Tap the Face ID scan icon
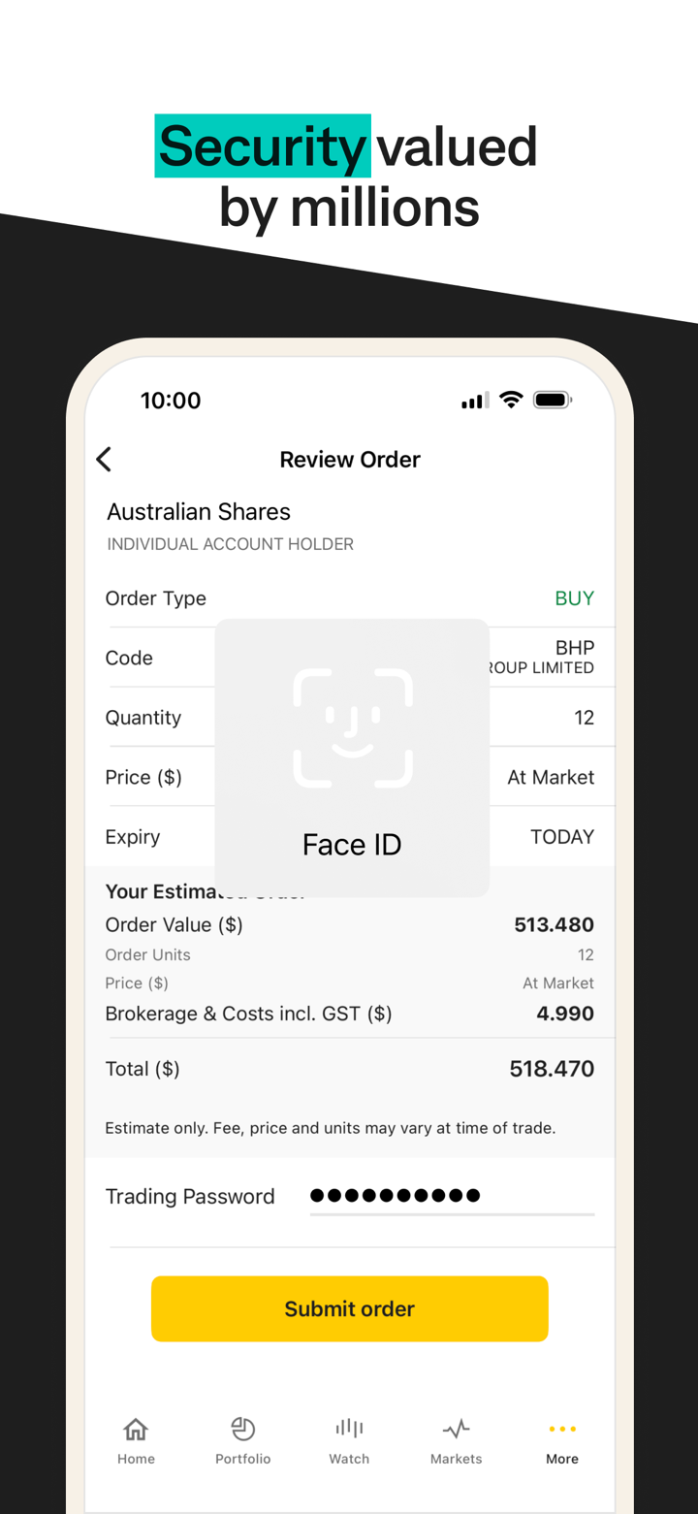This screenshot has height=1514, width=698. [353, 727]
